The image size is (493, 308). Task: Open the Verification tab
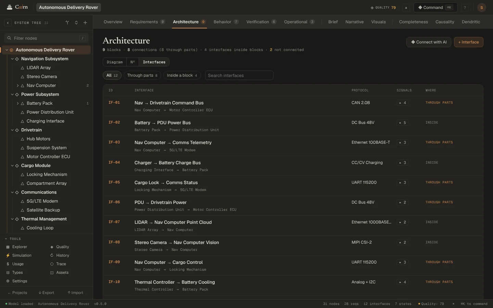click(261, 22)
